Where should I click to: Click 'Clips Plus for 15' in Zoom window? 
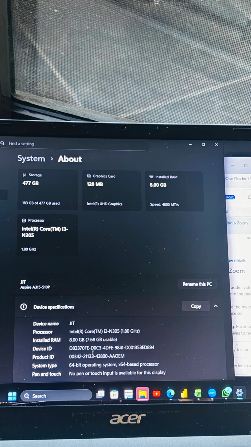[x=238, y=179]
